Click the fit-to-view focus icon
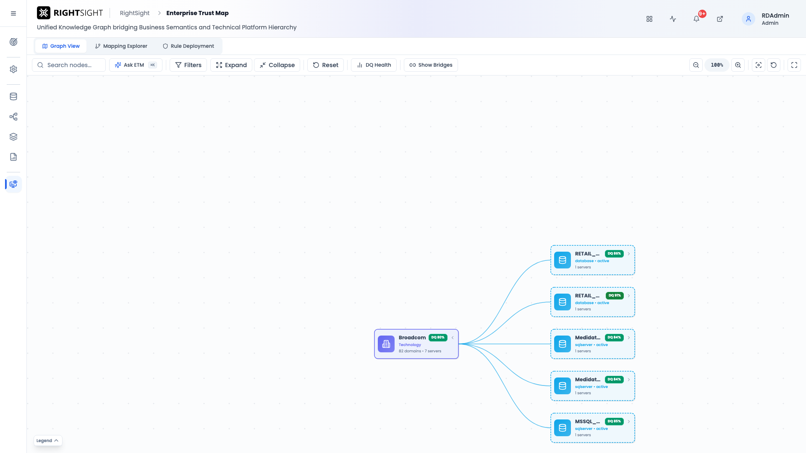 click(x=759, y=65)
